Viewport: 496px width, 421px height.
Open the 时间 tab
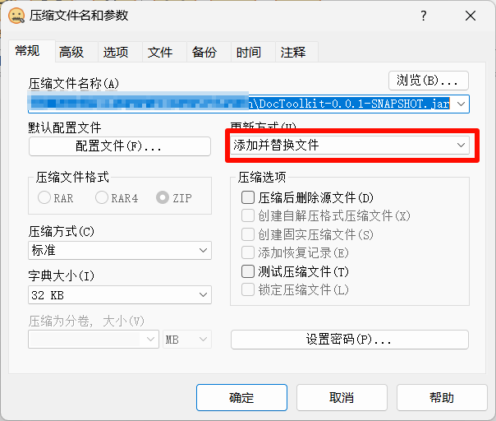(249, 52)
